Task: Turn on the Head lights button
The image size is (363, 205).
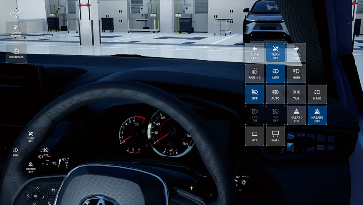Action: (317, 94)
